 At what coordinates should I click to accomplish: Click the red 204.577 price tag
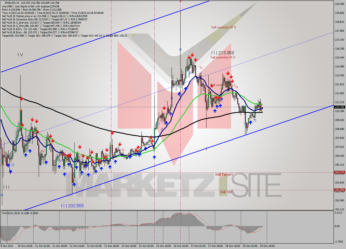pyautogui.click(x=340, y=172)
